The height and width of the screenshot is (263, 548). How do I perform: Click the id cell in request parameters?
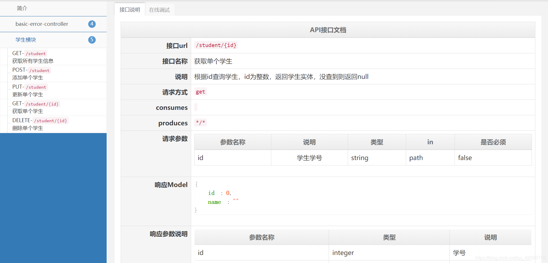(x=233, y=158)
